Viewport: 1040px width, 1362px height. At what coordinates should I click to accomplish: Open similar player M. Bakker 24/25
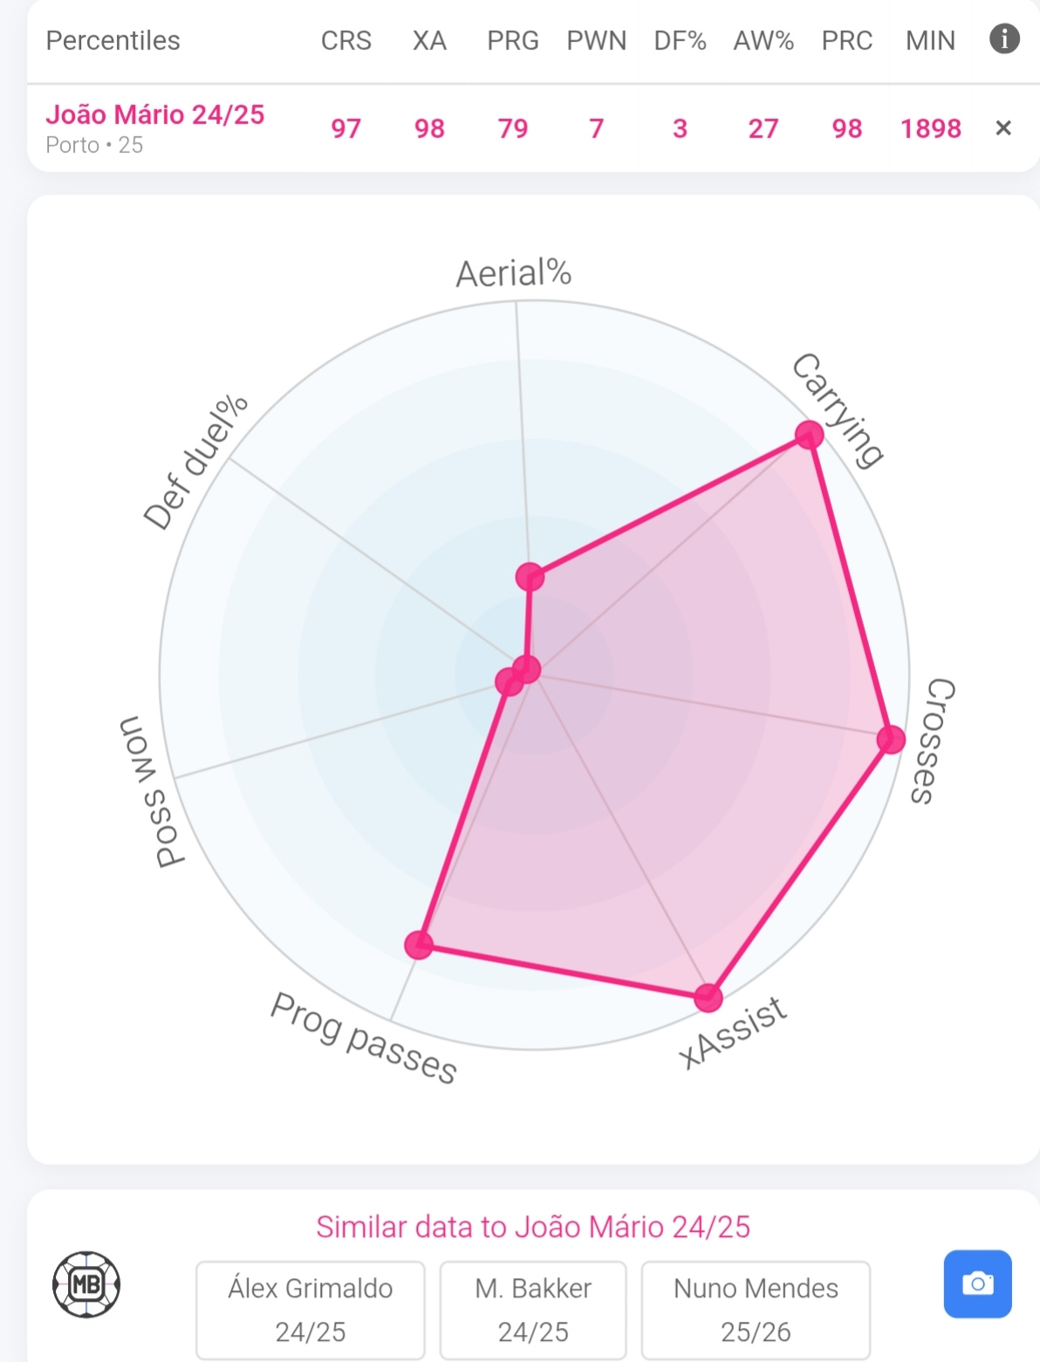click(533, 1310)
